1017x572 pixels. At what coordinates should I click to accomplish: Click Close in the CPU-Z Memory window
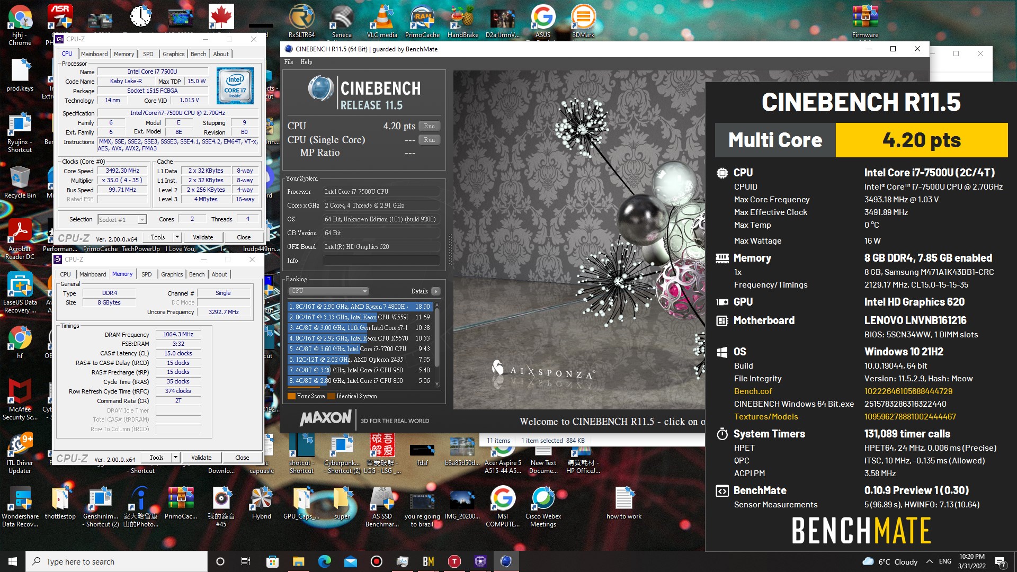242,457
